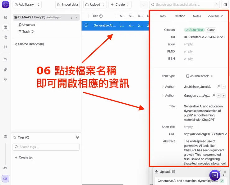Click the document icon in Generative AI row
This screenshot has height=185, width=230.
pyautogui.click(x=86, y=25)
